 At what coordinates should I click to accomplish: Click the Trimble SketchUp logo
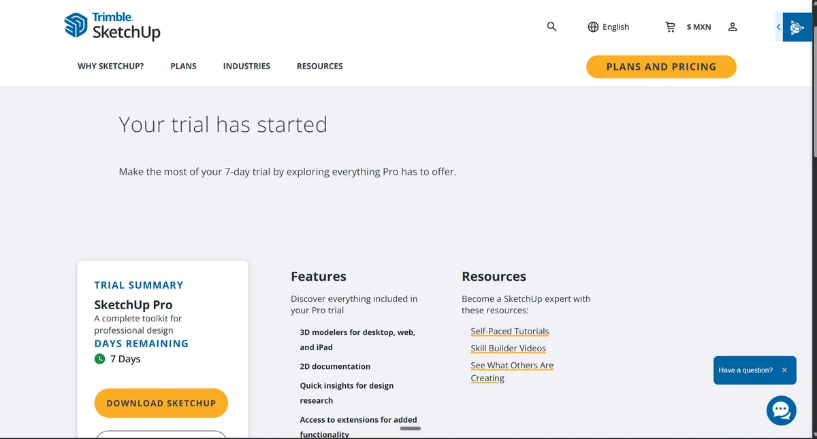click(112, 27)
